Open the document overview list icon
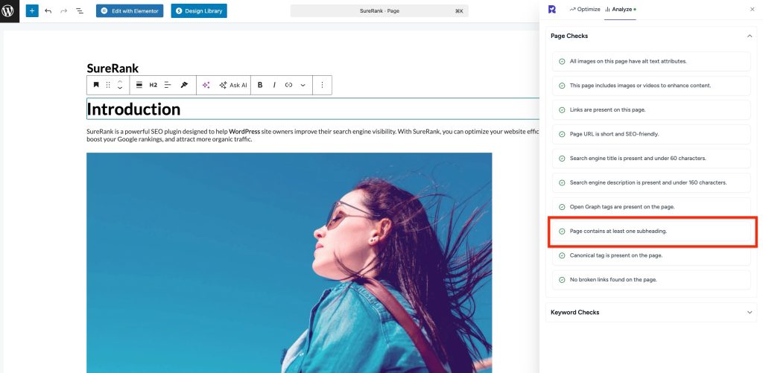This screenshot has height=373, width=763. pyautogui.click(x=80, y=11)
